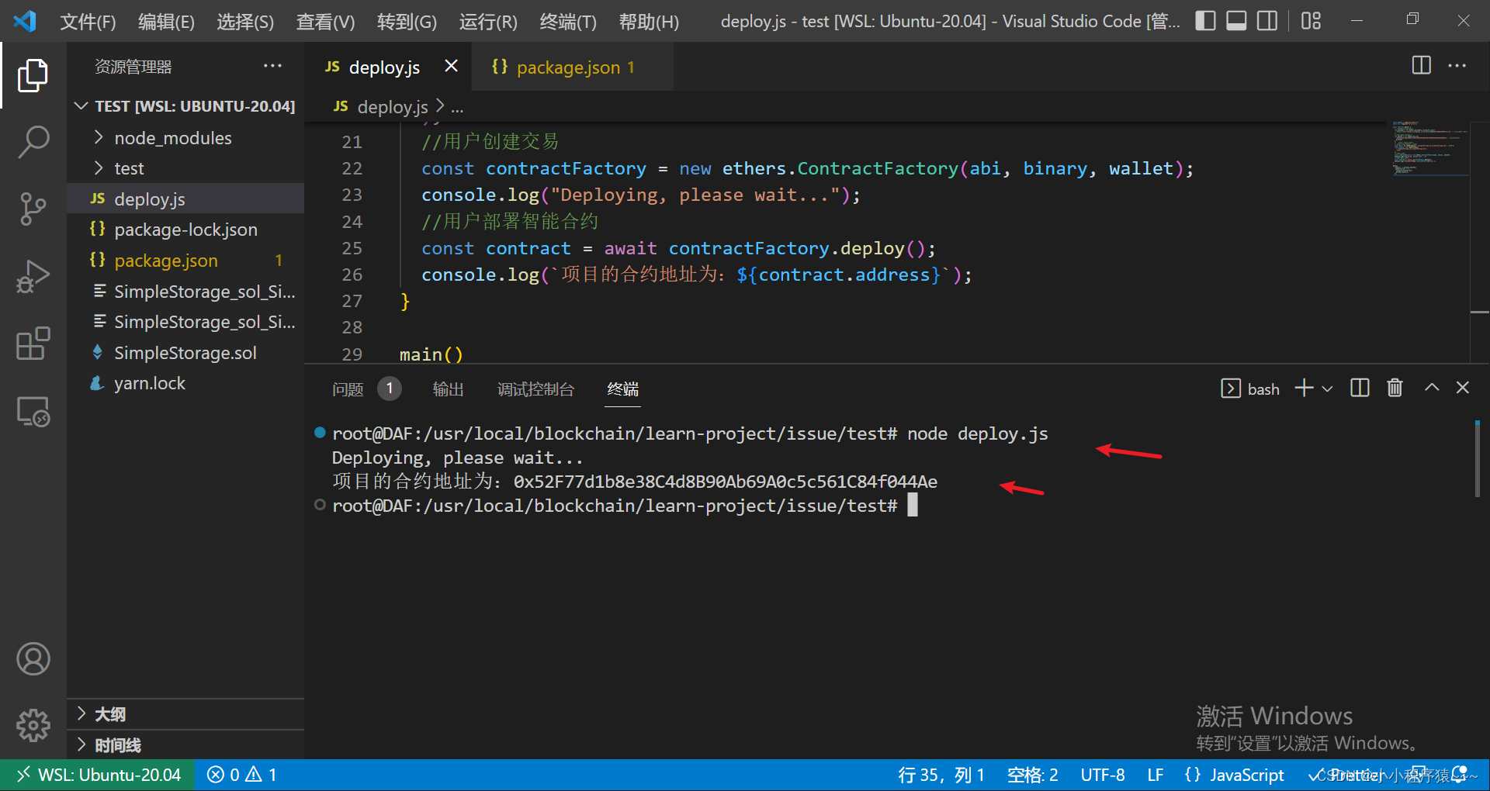Open the Explorer view in activity bar
This screenshot has height=791, width=1490.
[x=33, y=75]
